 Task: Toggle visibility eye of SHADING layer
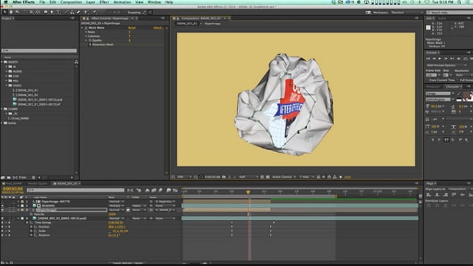[3, 206]
